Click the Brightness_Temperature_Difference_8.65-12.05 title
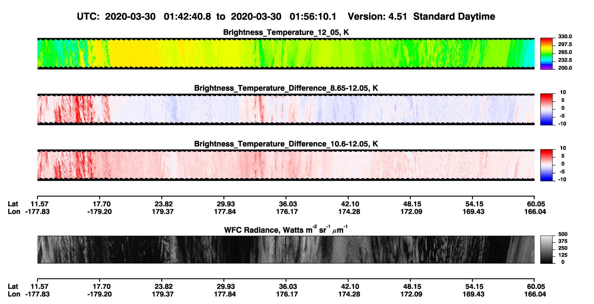The width and height of the screenshot is (594, 304). (x=286, y=88)
